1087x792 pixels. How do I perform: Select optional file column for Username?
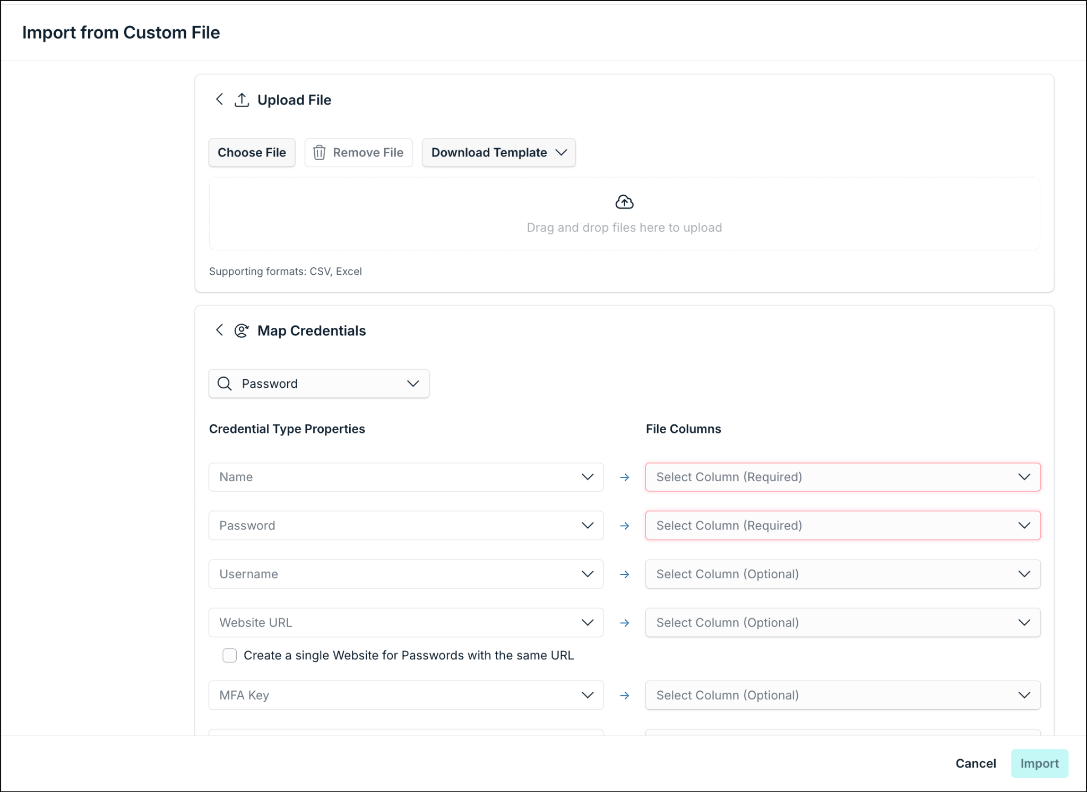point(843,574)
